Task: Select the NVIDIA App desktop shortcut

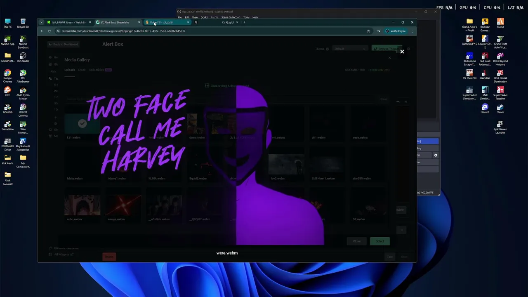Action: coord(7,40)
